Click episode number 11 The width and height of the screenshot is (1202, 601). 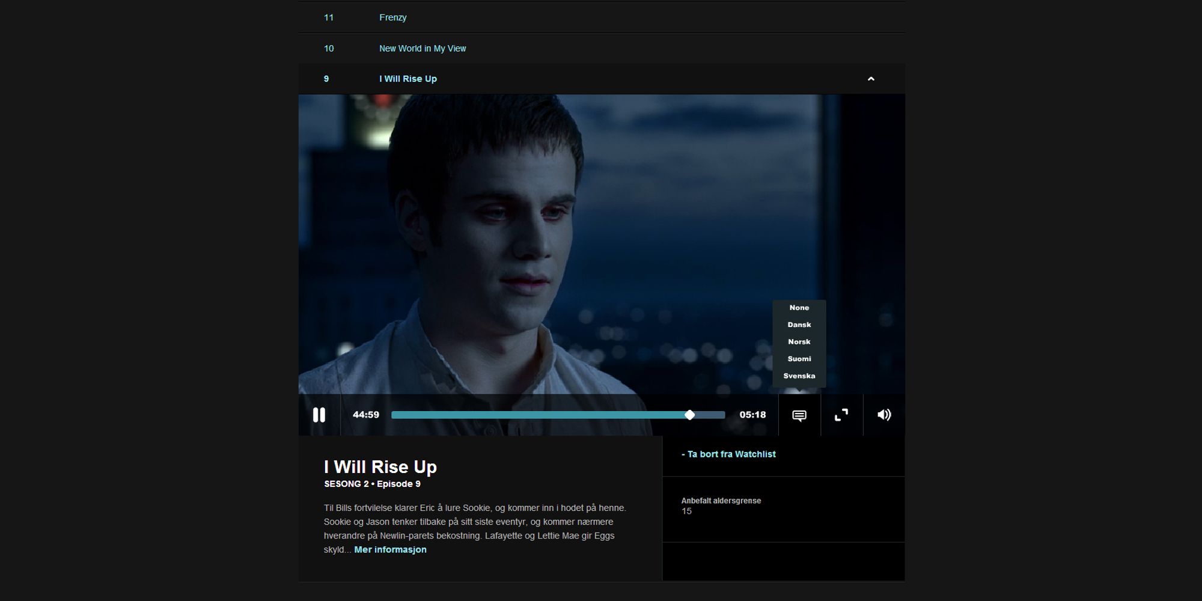coord(329,17)
